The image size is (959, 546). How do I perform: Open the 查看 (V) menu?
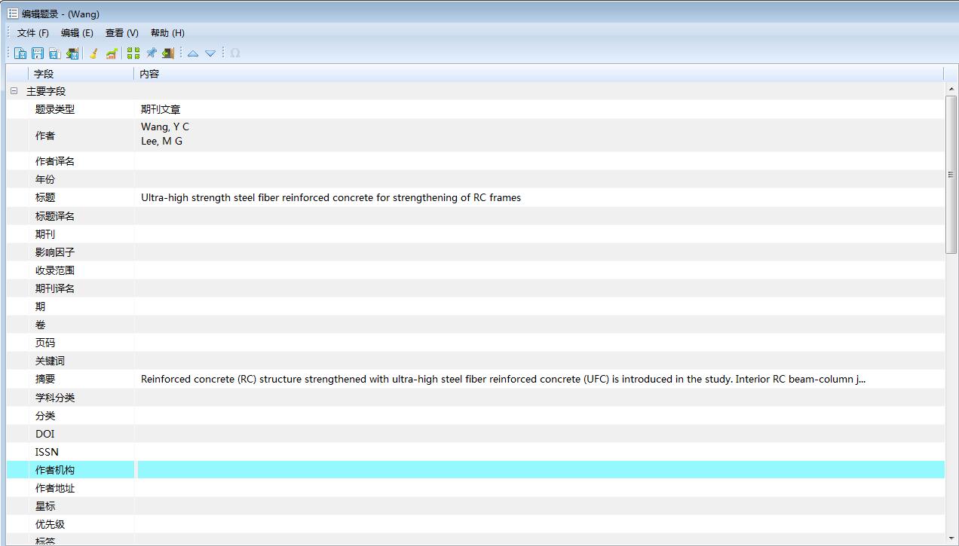[122, 33]
